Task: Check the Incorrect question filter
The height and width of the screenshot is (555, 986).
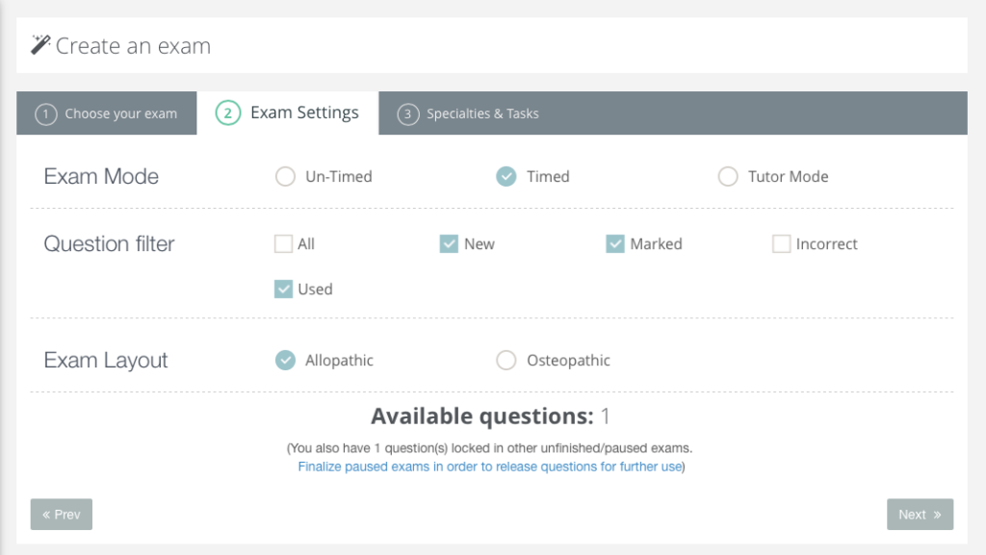Action: tap(781, 244)
